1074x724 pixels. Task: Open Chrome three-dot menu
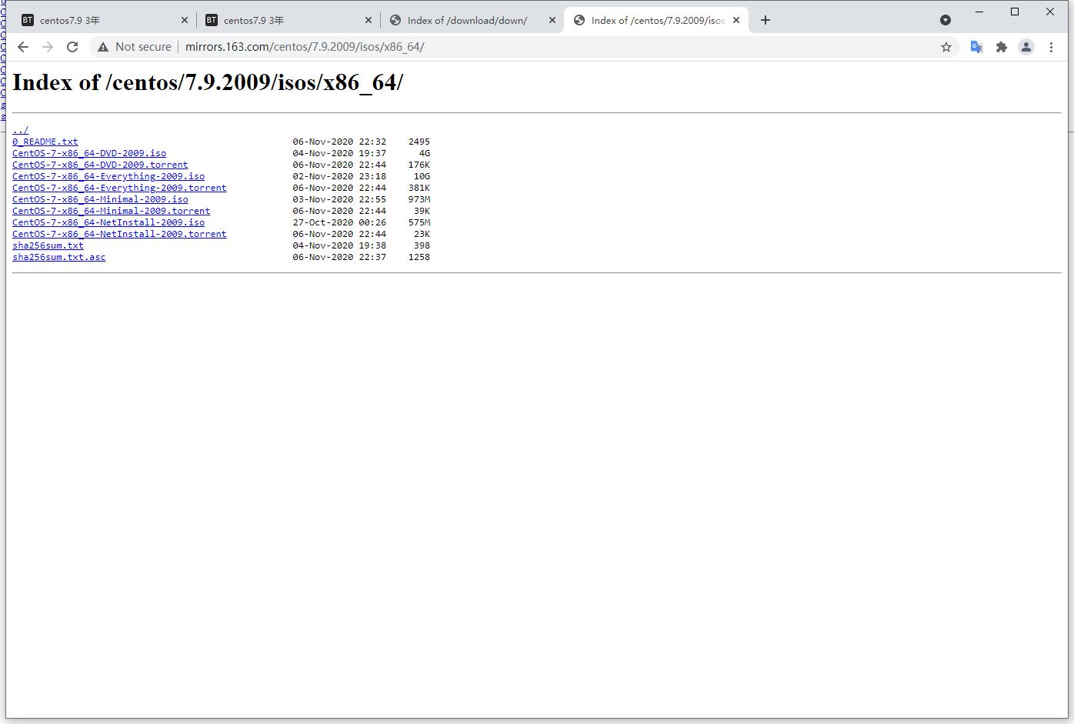click(x=1051, y=47)
